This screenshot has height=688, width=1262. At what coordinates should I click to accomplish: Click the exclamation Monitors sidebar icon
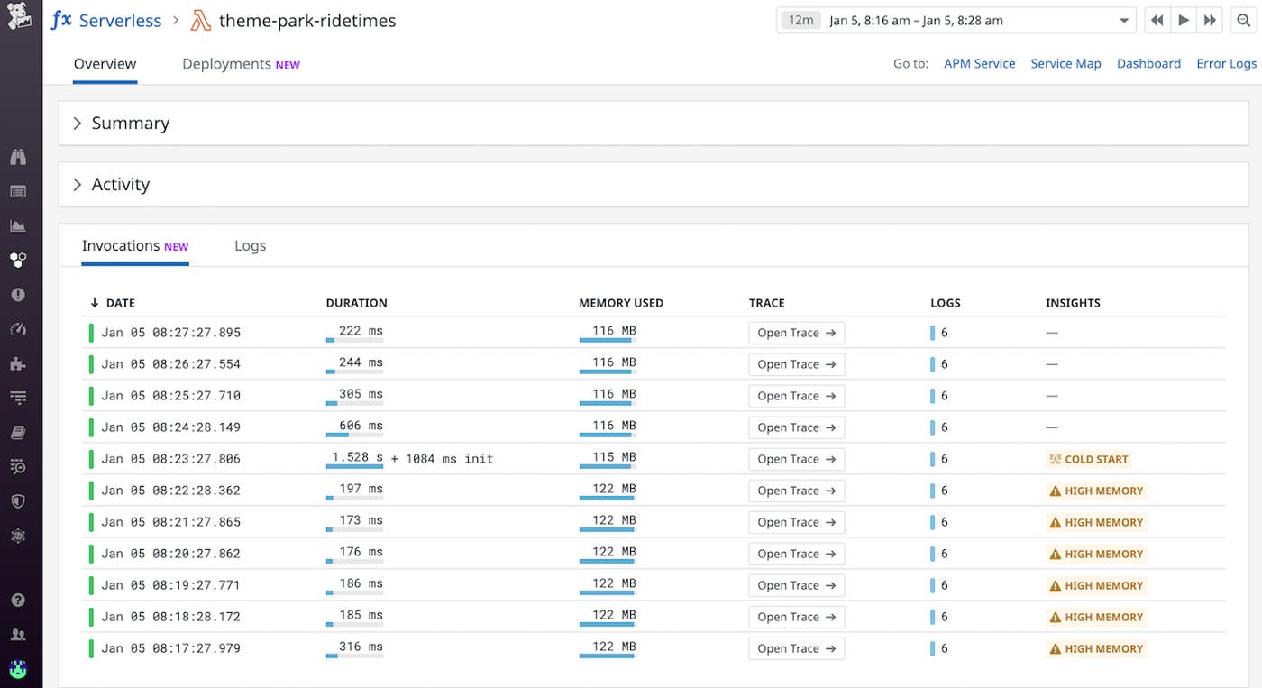(18, 295)
